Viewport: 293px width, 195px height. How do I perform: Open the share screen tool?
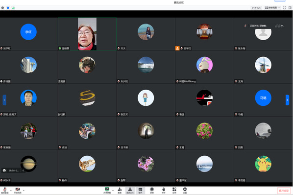pyautogui.click(x=107, y=190)
